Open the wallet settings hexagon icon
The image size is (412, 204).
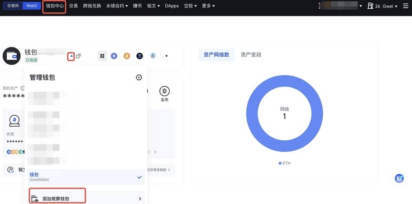[139, 77]
